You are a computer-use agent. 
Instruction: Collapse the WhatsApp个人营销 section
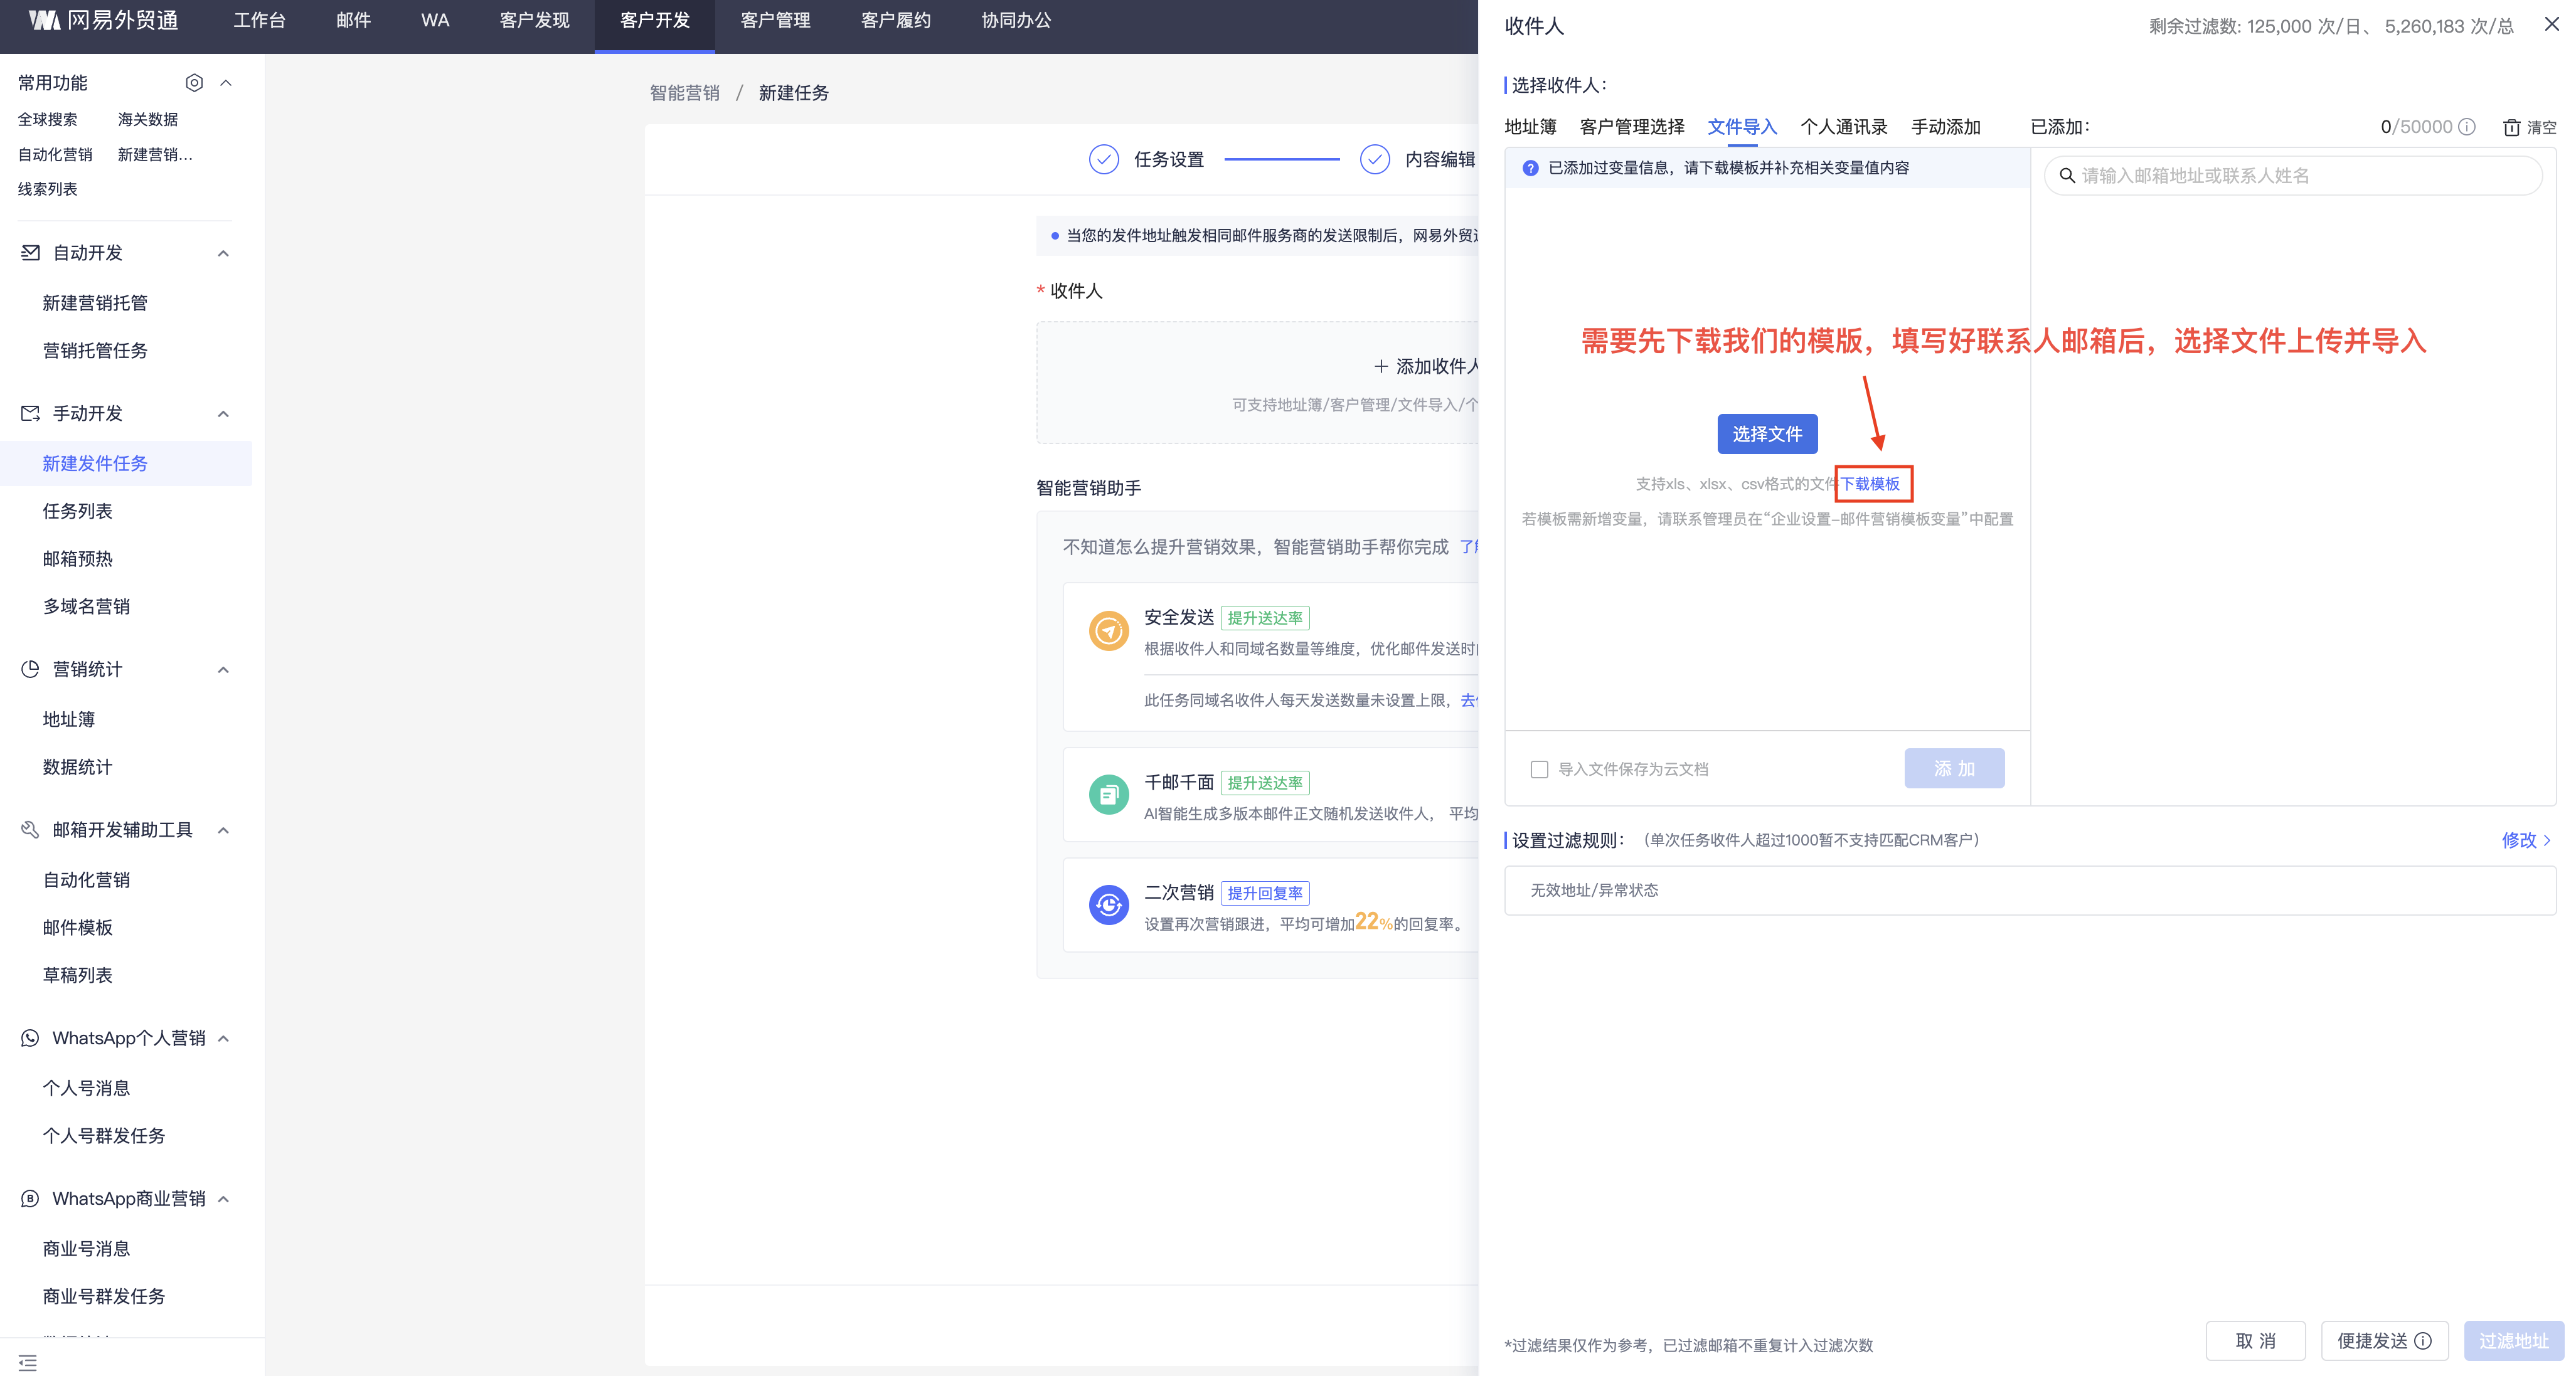[x=223, y=1038]
